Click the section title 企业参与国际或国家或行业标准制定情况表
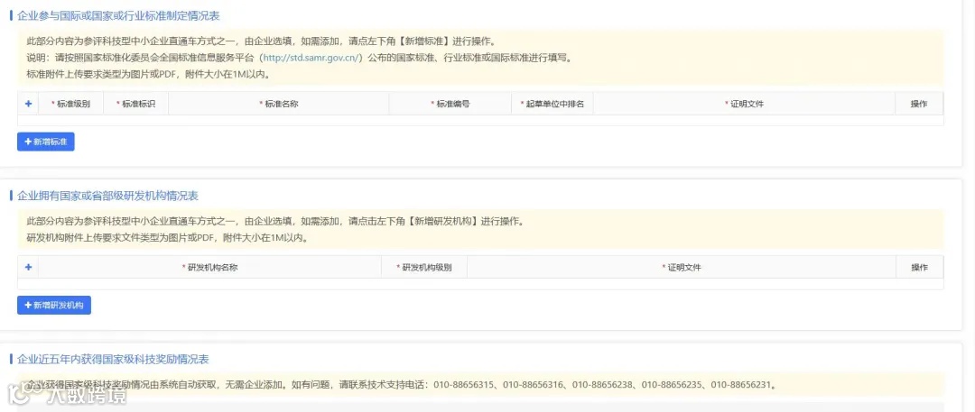975x412 pixels. (118, 15)
